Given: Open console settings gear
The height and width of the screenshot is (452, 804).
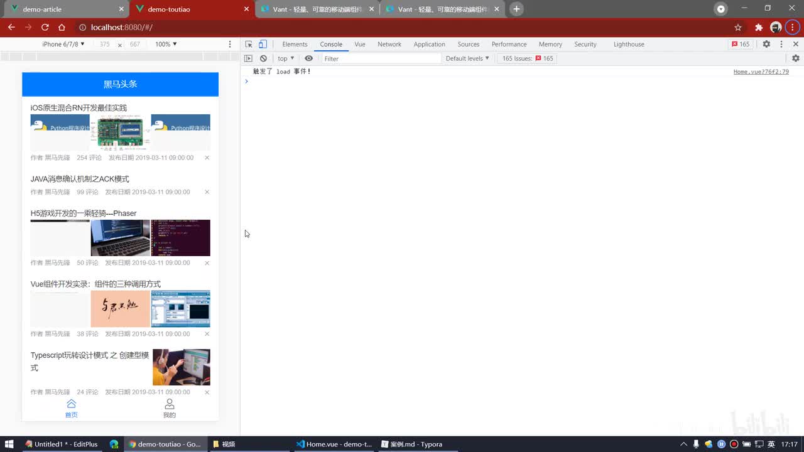Looking at the screenshot, I should tap(796, 58).
